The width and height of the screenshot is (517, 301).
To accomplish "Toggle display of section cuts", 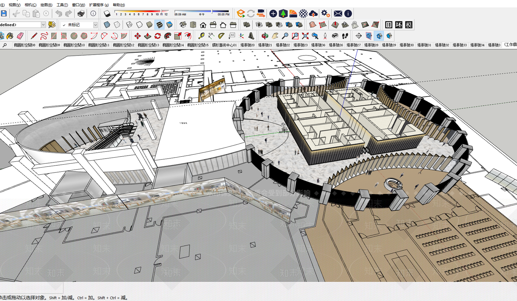I will (x=379, y=36).
